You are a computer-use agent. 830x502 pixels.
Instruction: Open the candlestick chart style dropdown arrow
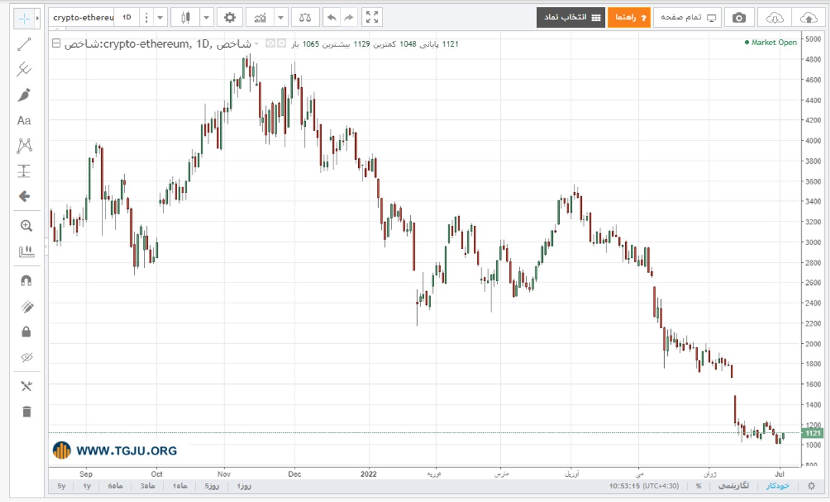pyautogui.click(x=207, y=18)
